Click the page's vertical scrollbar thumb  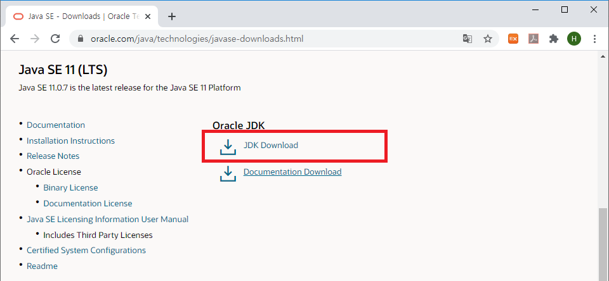coord(603,244)
